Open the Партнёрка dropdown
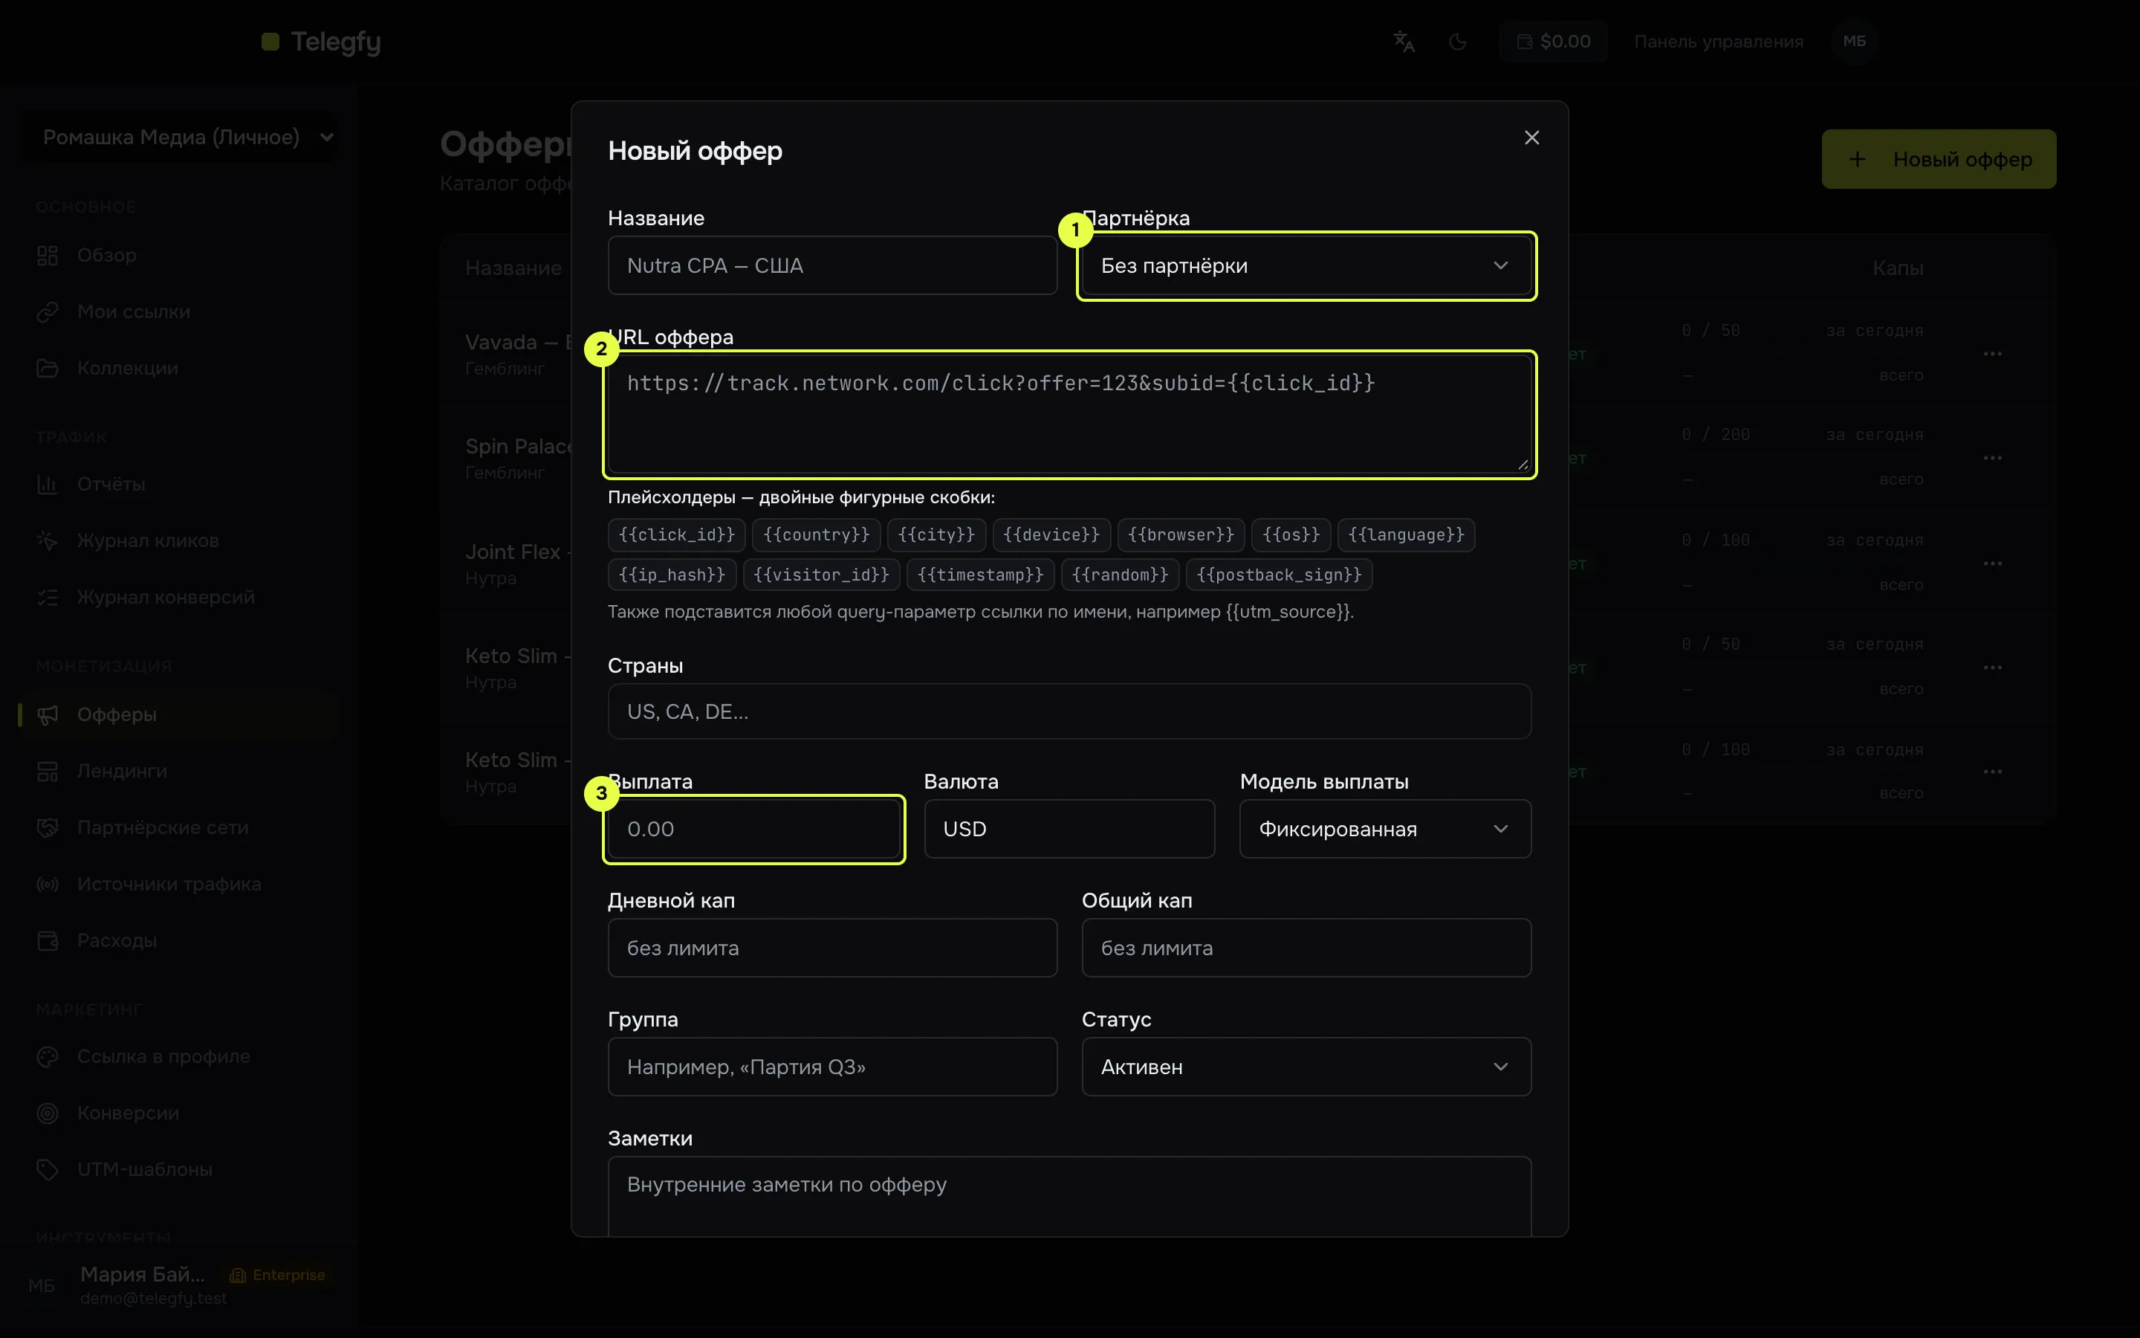The height and width of the screenshot is (1338, 2140). 1306,265
